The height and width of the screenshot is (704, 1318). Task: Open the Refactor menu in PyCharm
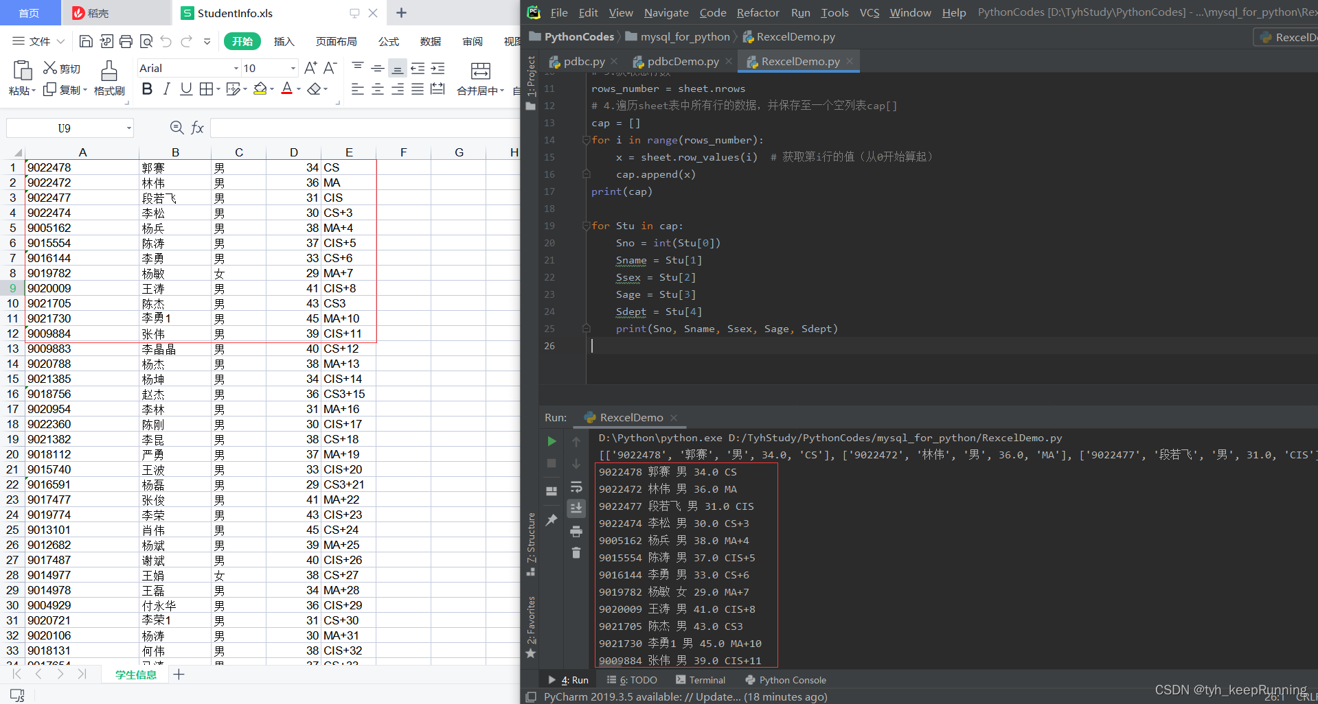tap(758, 12)
